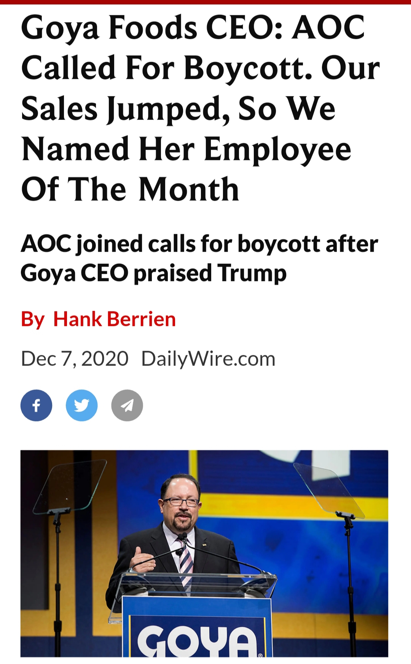The image size is (411, 664).
Task: Click the Dec 7, 2020 publish date
Action: [75, 359]
